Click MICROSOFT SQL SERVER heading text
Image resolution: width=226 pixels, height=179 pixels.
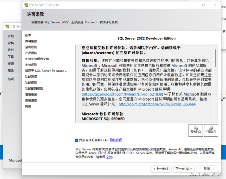click(103, 119)
